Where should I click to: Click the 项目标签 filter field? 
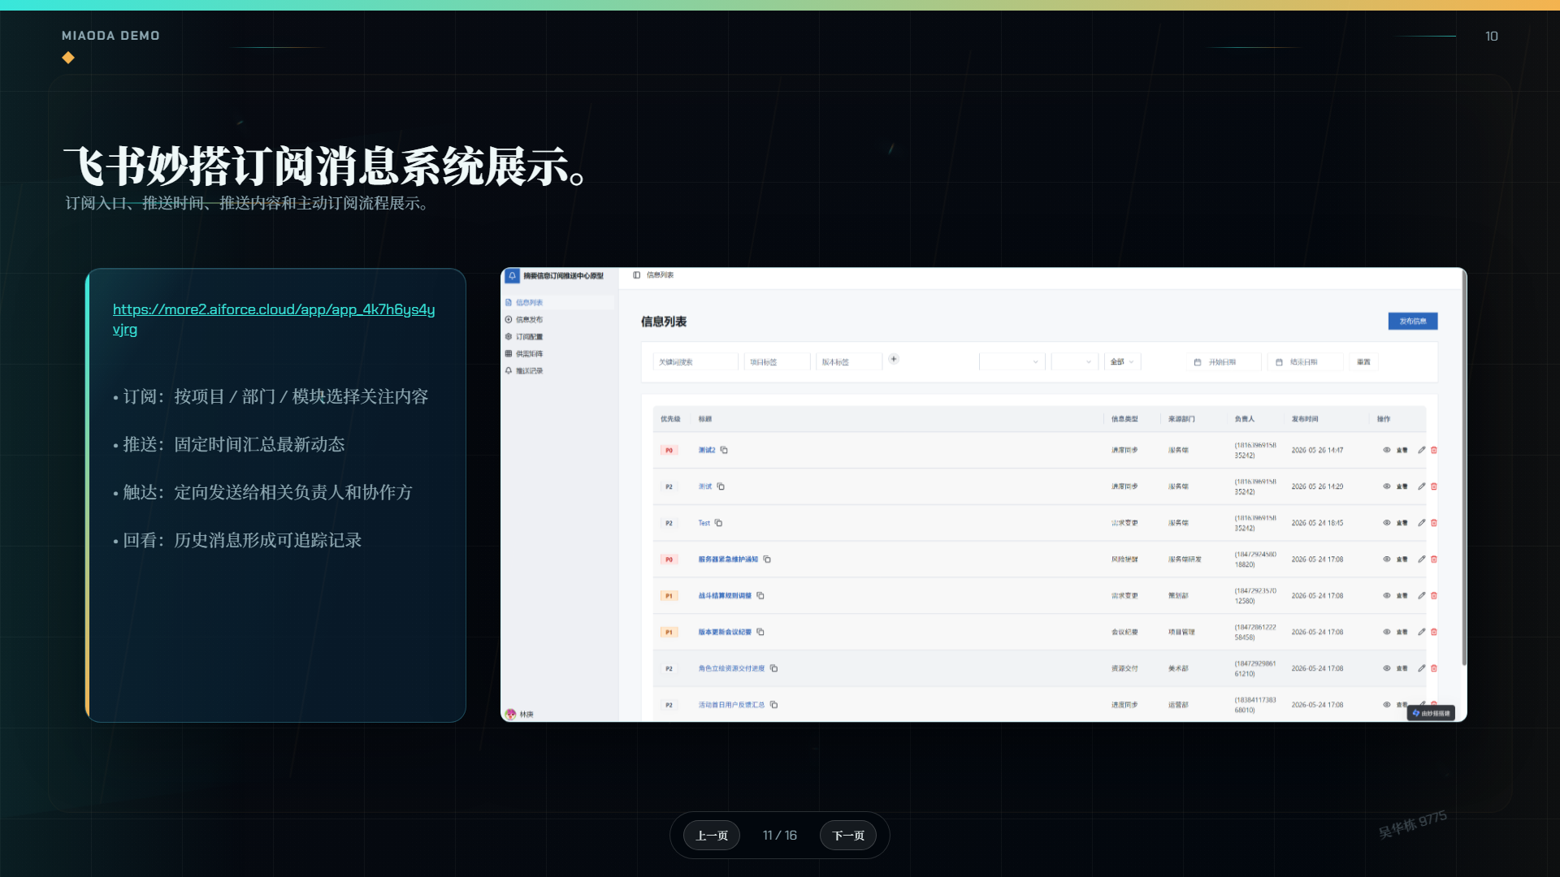click(x=777, y=362)
